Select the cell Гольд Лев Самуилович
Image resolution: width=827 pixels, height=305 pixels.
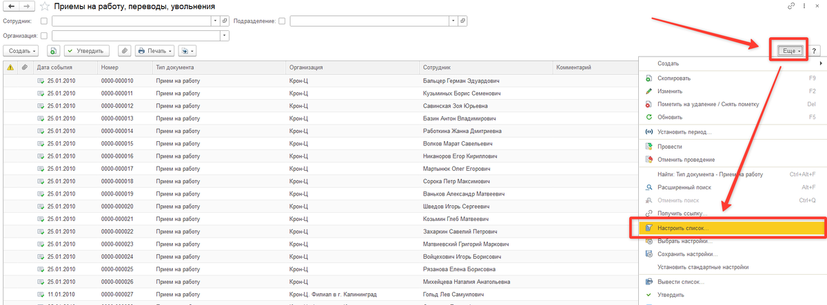[x=486, y=294]
